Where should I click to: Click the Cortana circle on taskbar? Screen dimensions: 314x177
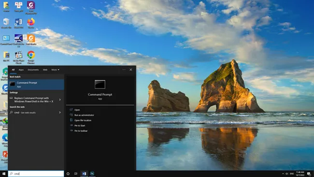tap(68, 174)
